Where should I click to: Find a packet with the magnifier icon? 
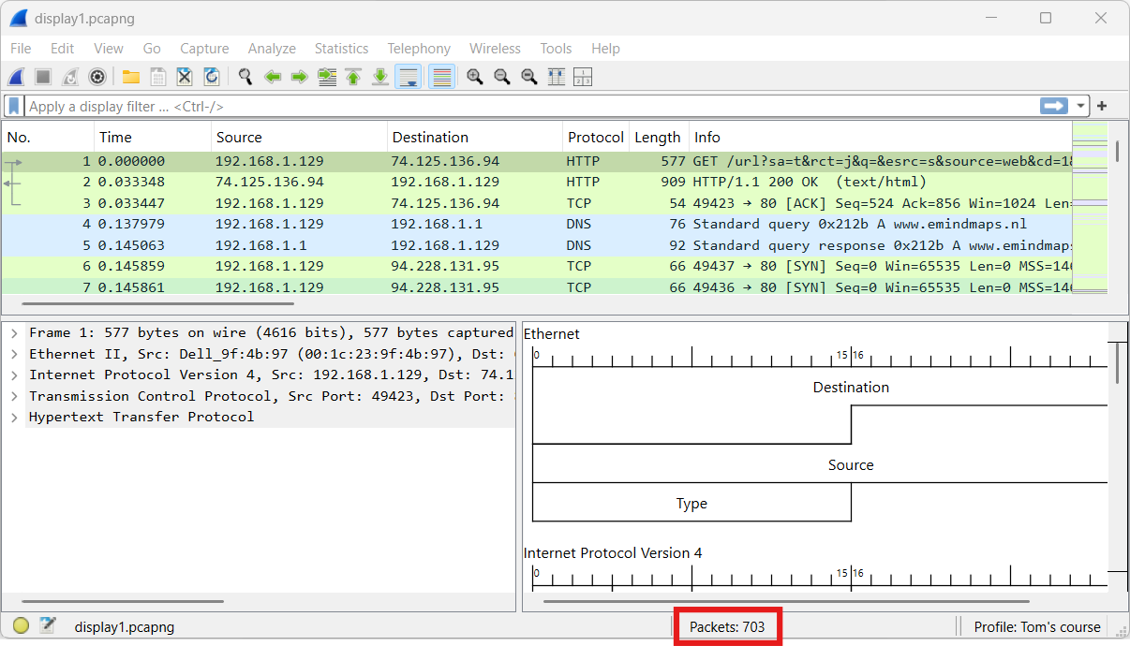point(245,77)
